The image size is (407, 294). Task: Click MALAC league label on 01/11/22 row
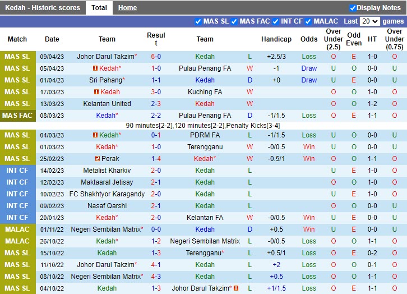(x=17, y=229)
